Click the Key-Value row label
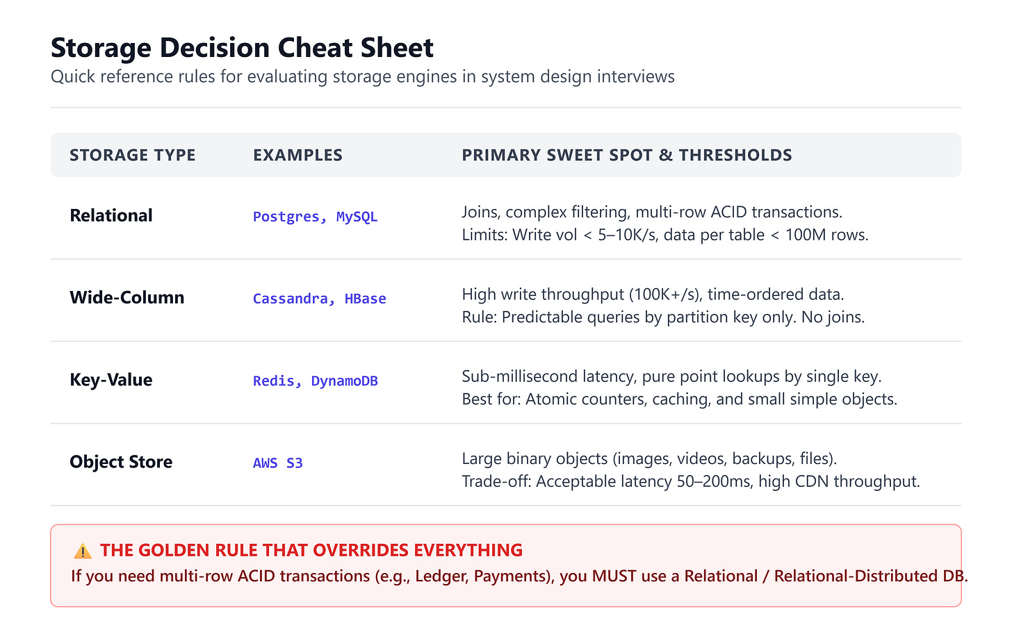The image size is (1012, 632). point(111,380)
